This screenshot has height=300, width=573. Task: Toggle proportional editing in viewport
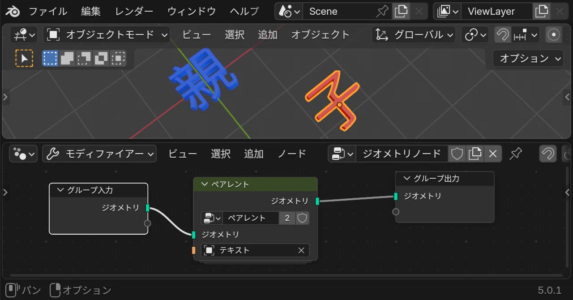(x=554, y=34)
